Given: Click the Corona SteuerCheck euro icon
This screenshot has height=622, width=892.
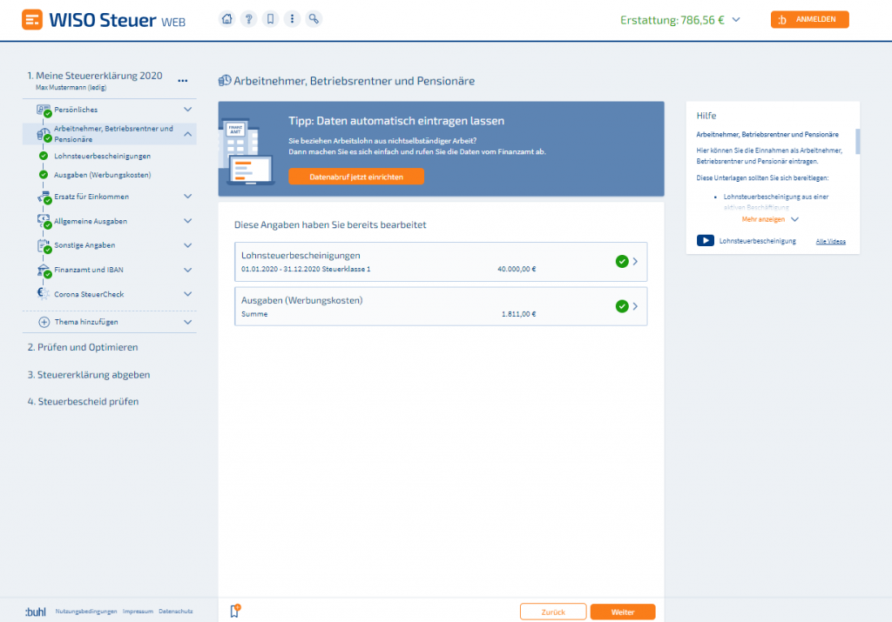Looking at the screenshot, I should (x=44, y=294).
